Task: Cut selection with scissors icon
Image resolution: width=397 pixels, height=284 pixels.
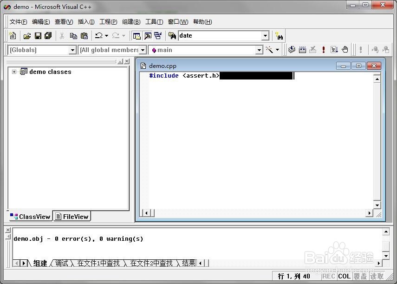Action: point(62,36)
